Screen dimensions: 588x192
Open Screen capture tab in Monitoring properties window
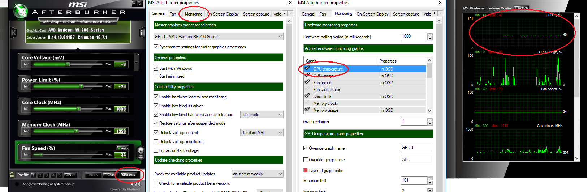pos(406,14)
